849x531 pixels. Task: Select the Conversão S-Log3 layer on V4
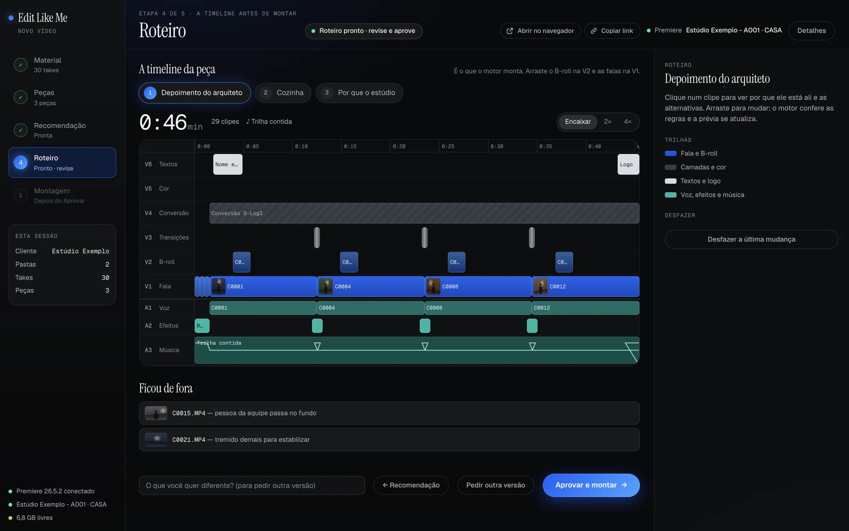[424, 213]
